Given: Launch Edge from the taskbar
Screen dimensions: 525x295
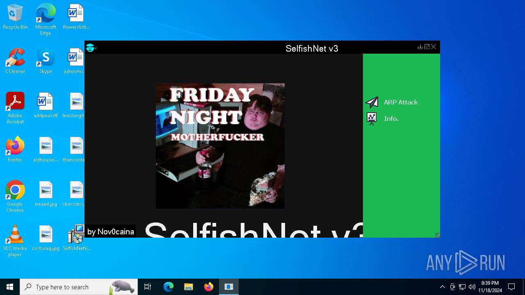Looking at the screenshot, I should (x=169, y=287).
